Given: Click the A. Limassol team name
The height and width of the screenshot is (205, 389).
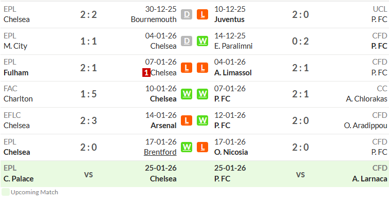Looking at the screenshot, I should coord(233,73).
